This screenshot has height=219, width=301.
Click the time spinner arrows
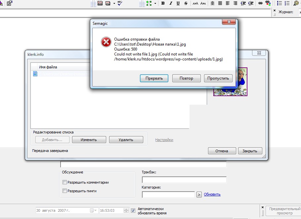tap(126, 210)
